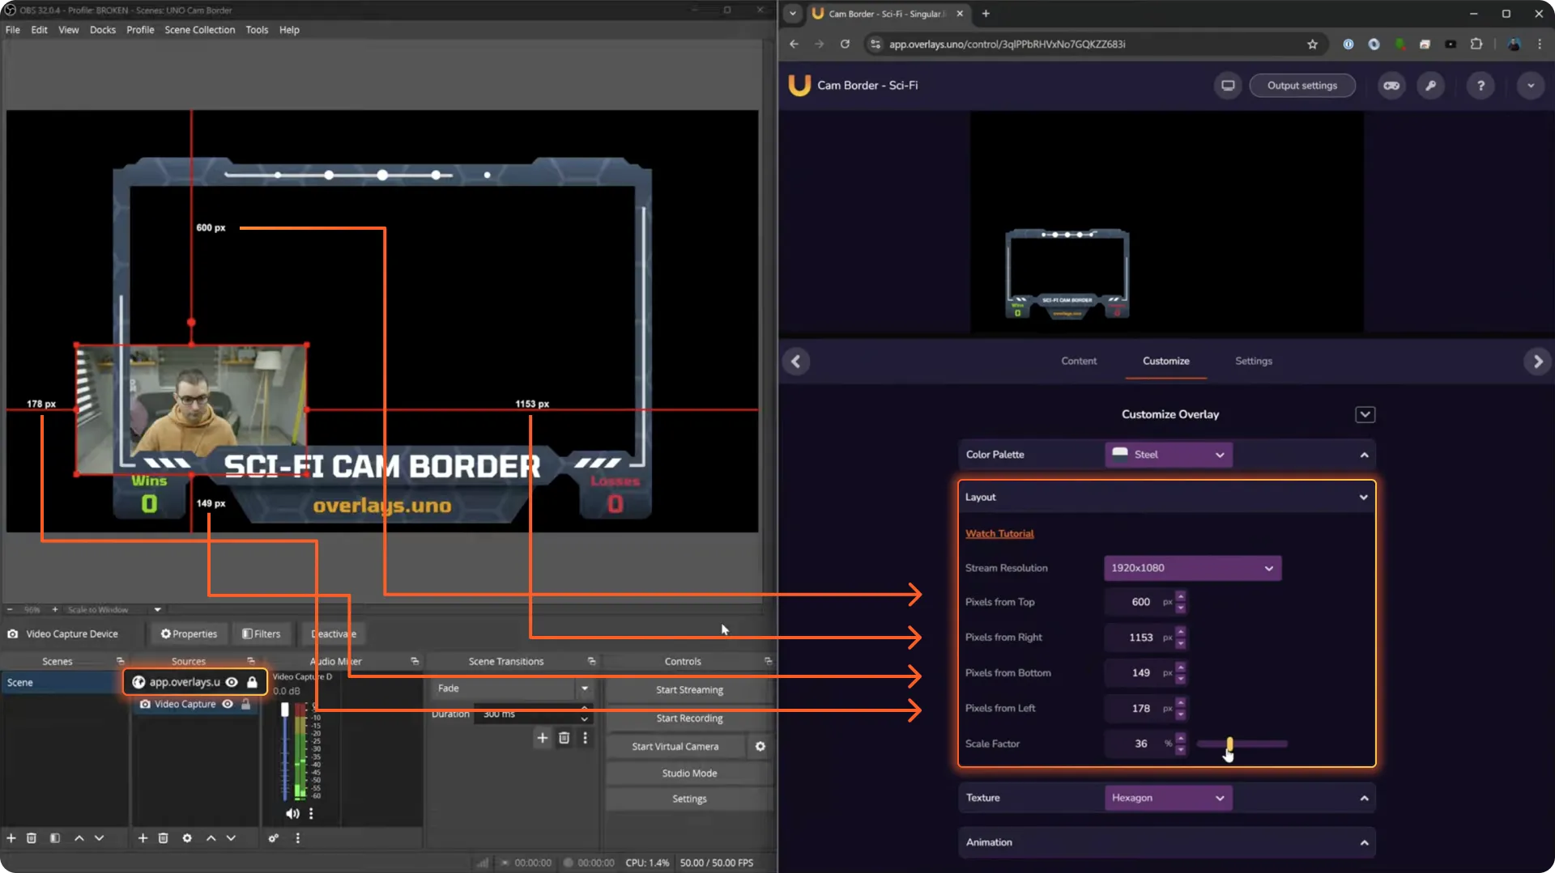Viewport: 1555px width, 873px height.
Task: Toggle visibility of Video Capture source
Action: tap(228, 704)
